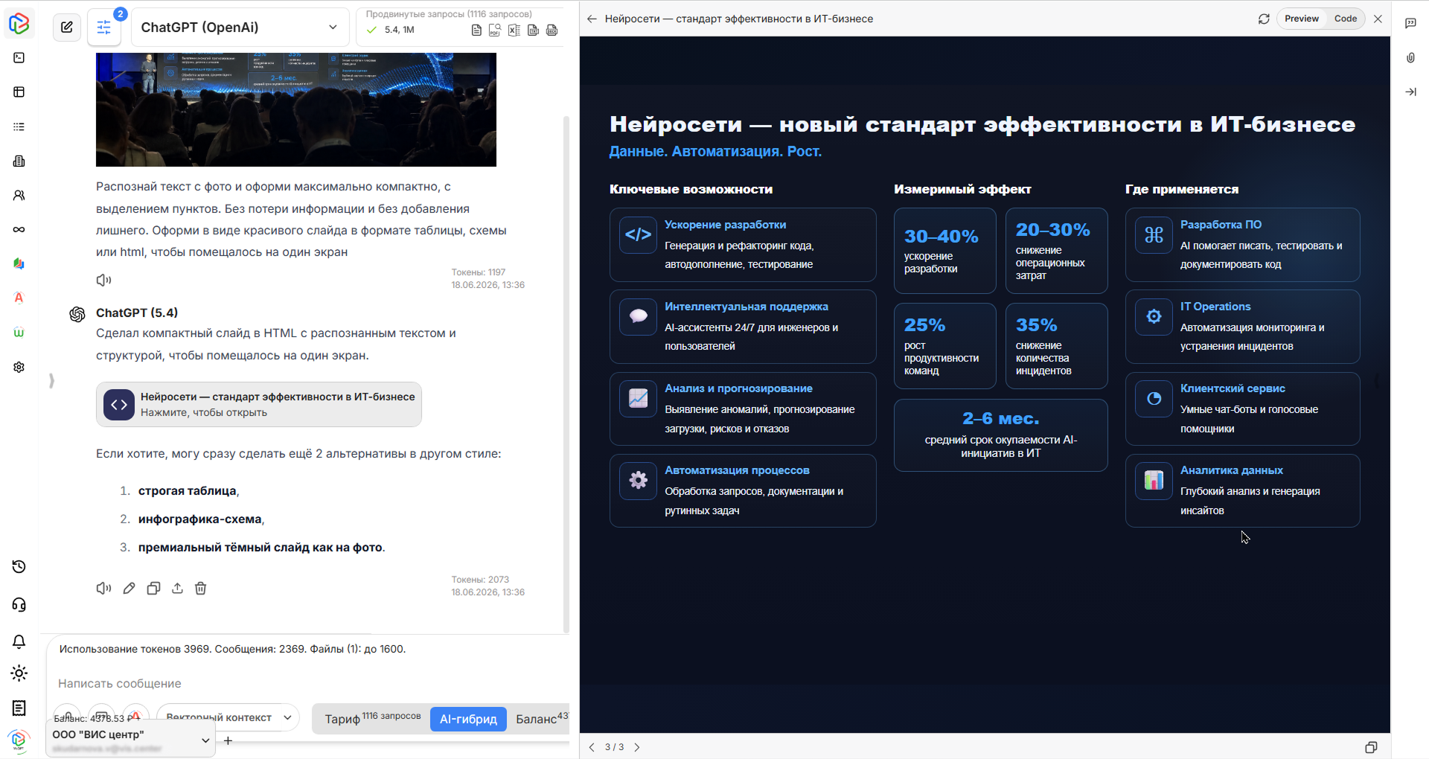The height and width of the screenshot is (759, 1429).
Task: Open the table icon in left sidebar
Action: (19, 92)
